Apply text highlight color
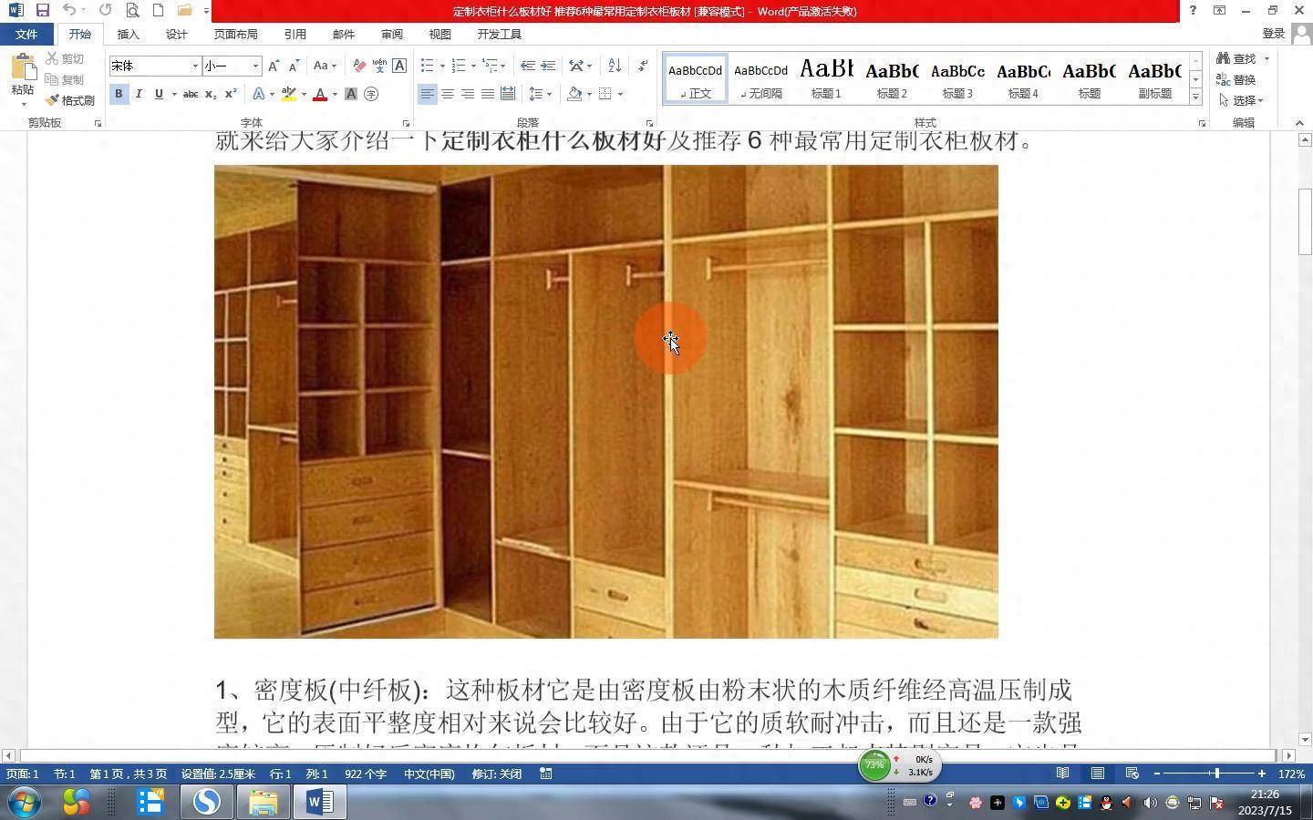 (289, 94)
